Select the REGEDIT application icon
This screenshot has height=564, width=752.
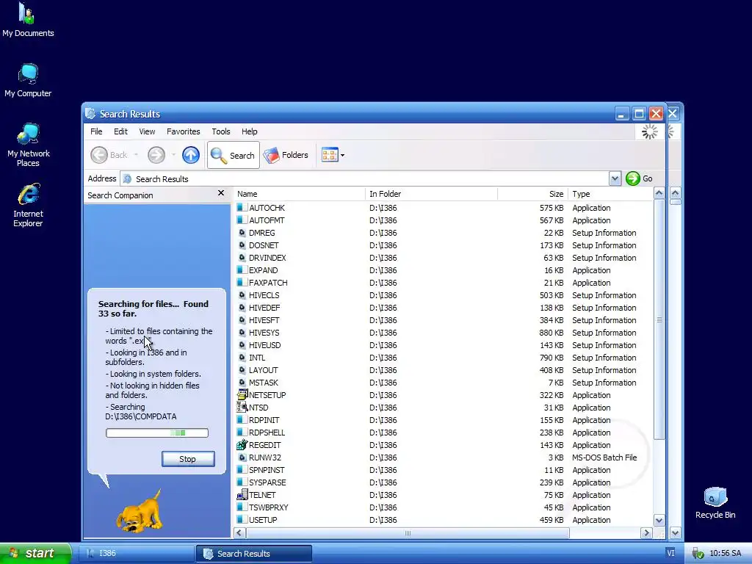click(x=242, y=444)
